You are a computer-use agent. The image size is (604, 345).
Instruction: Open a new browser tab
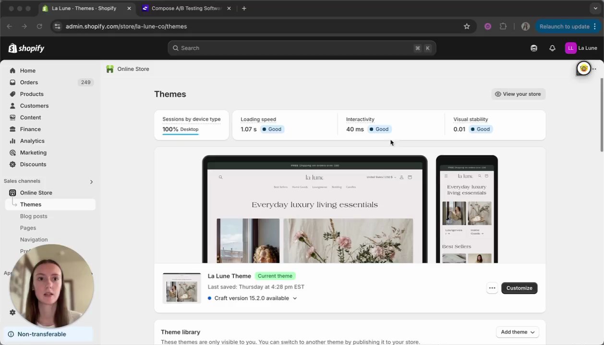click(244, 8)
